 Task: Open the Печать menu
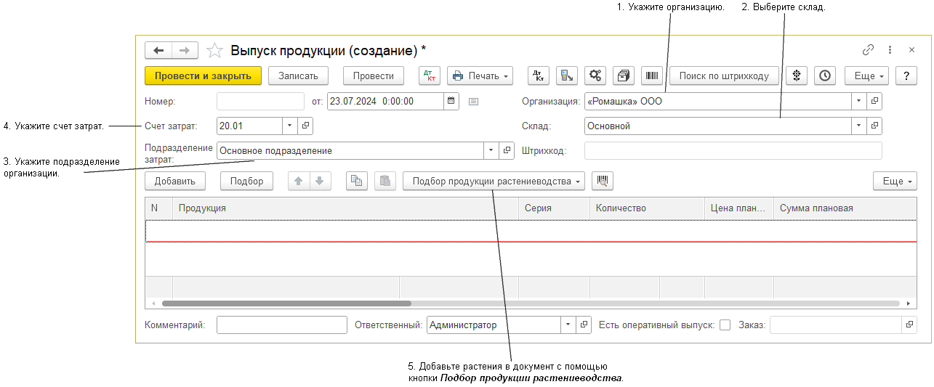click(480, 76)
